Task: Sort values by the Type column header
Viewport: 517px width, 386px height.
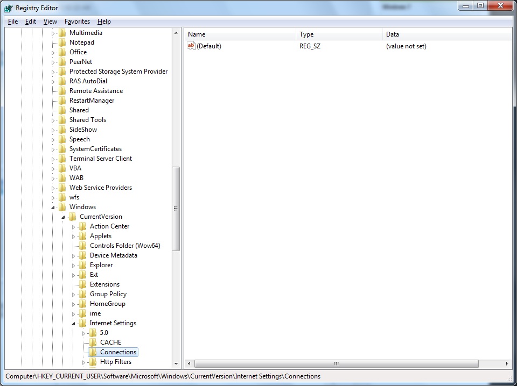Action: (340, 34)
